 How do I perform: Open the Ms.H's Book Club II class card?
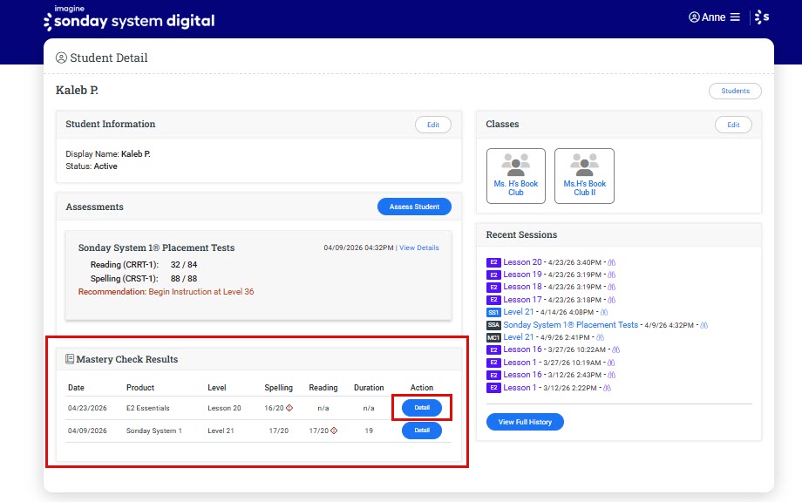584,176
